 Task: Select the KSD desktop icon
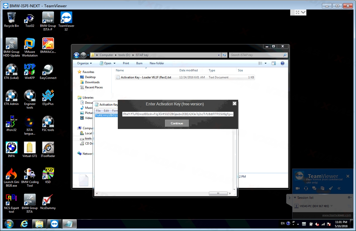tap(48, 176)
